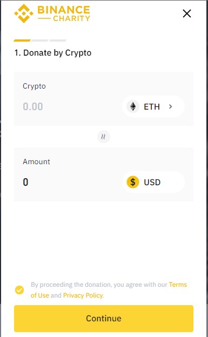Image resolution: width=208 pixels, height=337 pixels.
Task: Click the approximately-equal conversion icon
Action: 104,137
